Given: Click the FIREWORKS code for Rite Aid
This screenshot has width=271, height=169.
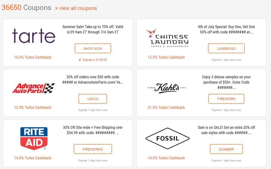Looking at the screenshot, I should point(93,149).
